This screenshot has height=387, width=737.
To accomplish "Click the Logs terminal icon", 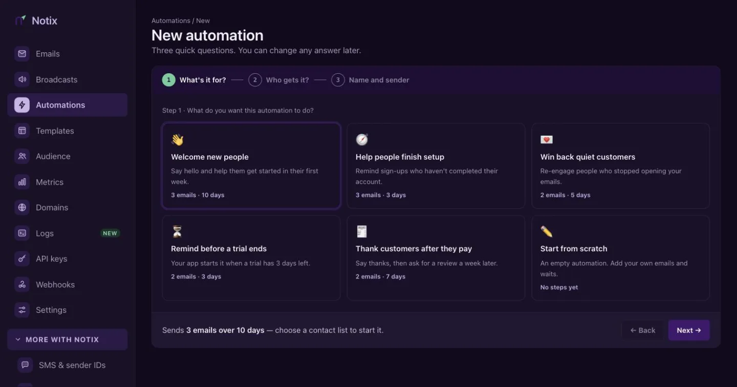I will (x=22, y=233).
